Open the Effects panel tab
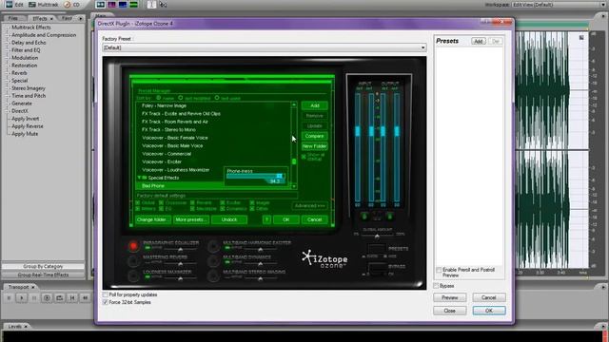Image resolution: width=609 pixels, height=342 pixels. coord(40,18)
